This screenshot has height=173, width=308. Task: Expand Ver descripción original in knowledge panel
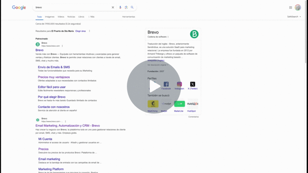point(158,65)
